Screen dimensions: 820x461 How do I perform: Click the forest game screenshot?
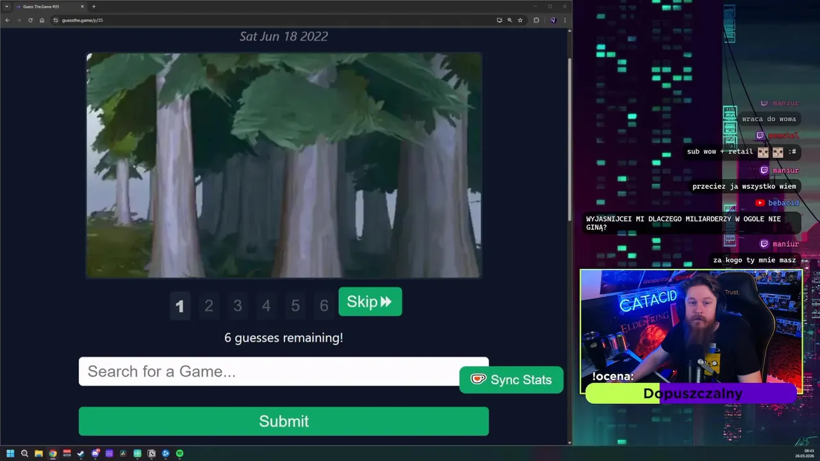pos(284,165)
